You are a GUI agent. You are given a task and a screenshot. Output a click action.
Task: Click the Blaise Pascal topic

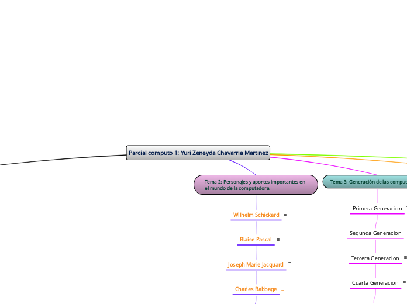click(x=256, y=239)
